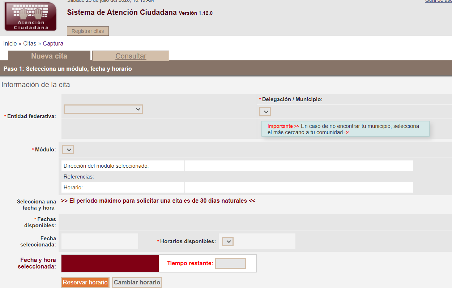Click the dark red Fecha y hora seleccionada box

pyautogui.click(x=110, y=263)
